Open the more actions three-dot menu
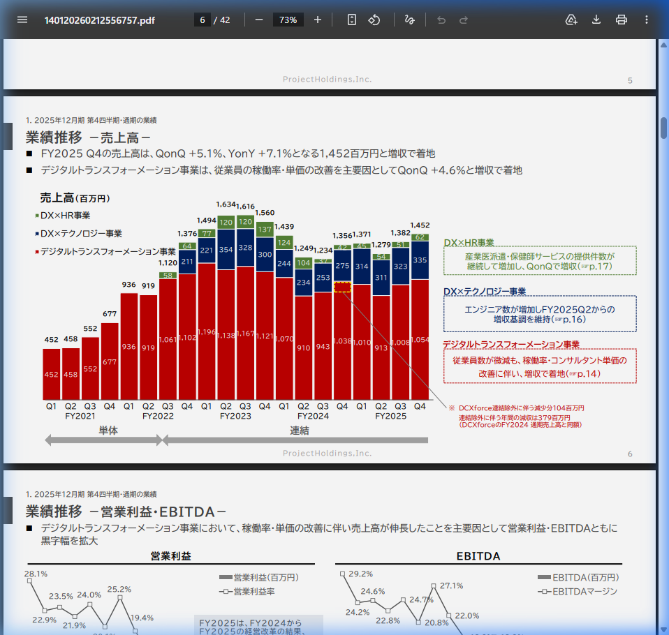 pos(647,20)
